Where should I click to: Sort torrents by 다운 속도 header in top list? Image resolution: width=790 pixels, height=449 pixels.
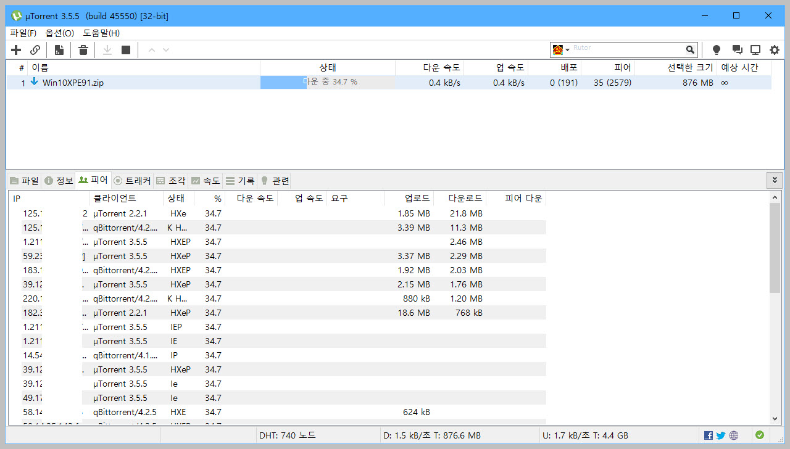point(430,68)
